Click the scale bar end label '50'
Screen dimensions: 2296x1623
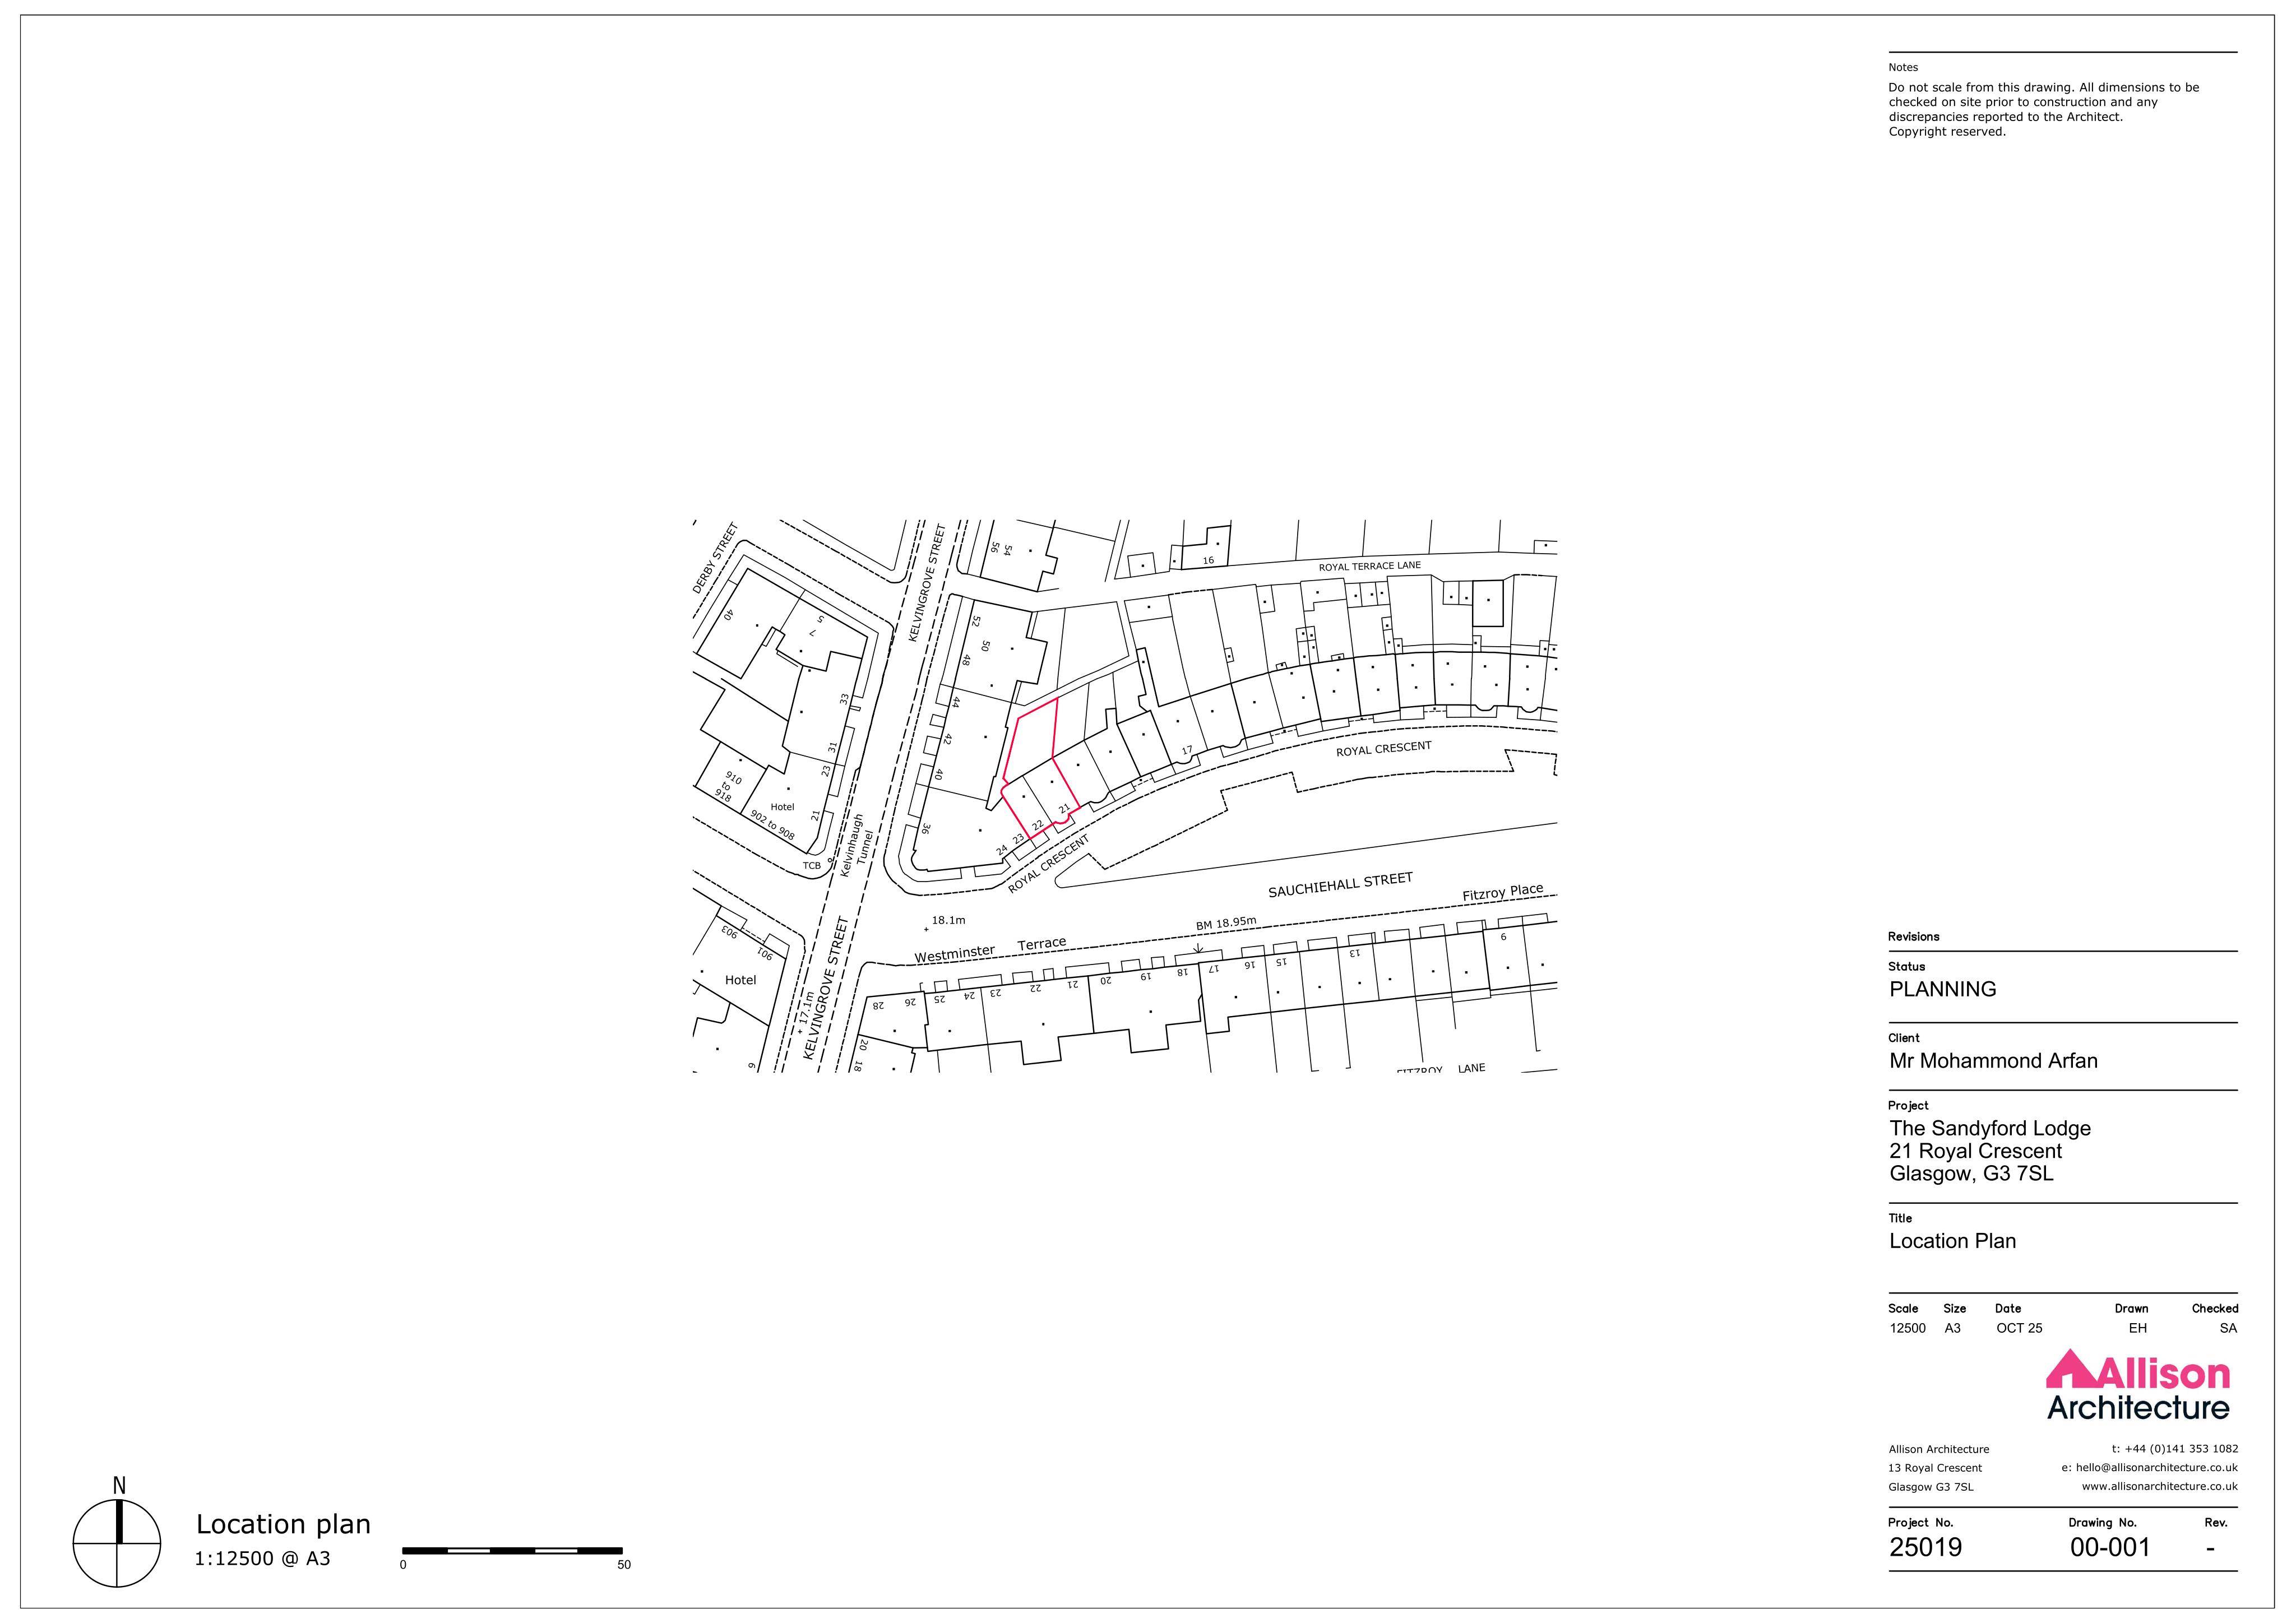point(624,1565)
